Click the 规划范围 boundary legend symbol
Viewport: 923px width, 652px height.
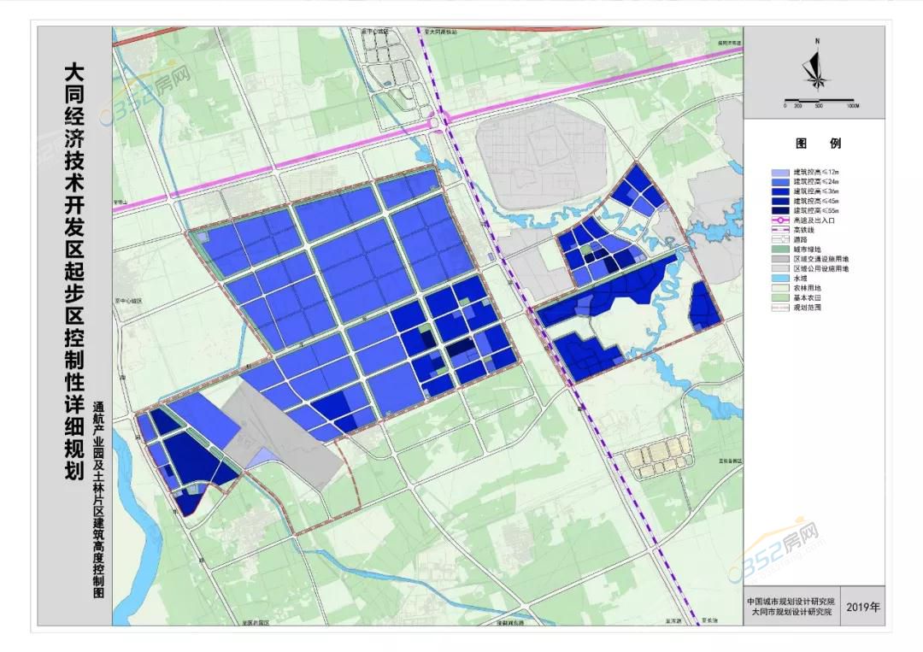tap(780, 306)
